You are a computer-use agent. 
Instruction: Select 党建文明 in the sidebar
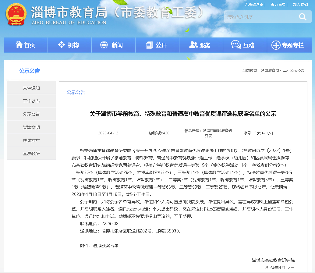pyautogui.click(x=31, y=127)
